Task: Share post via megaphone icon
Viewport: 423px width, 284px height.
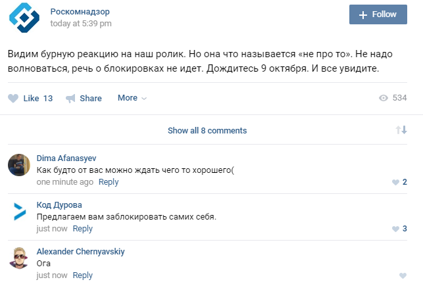Action: [71, 99]
